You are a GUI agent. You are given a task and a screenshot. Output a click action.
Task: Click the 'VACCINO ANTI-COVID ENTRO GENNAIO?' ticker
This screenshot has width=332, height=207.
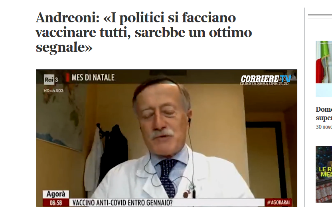[123, 203]
